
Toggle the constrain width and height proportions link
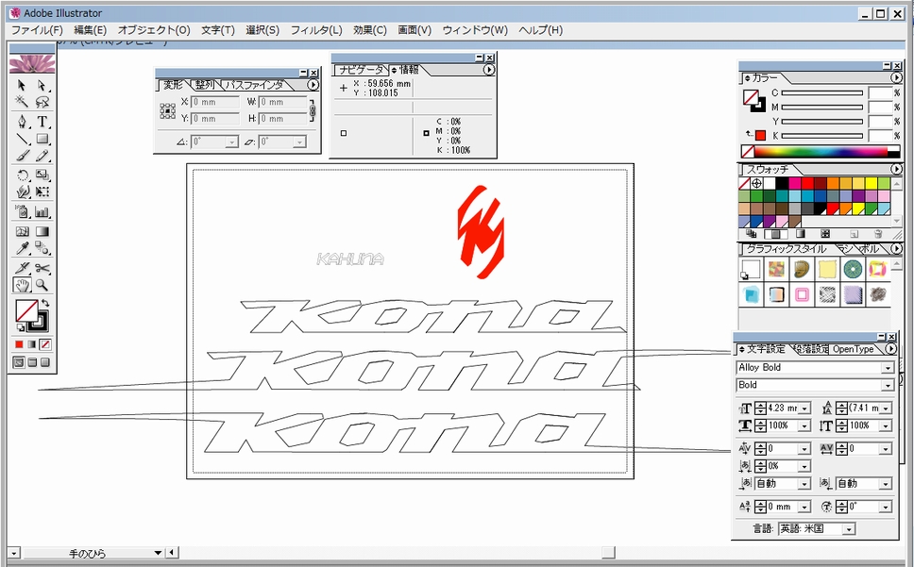(x=313, y=110)
